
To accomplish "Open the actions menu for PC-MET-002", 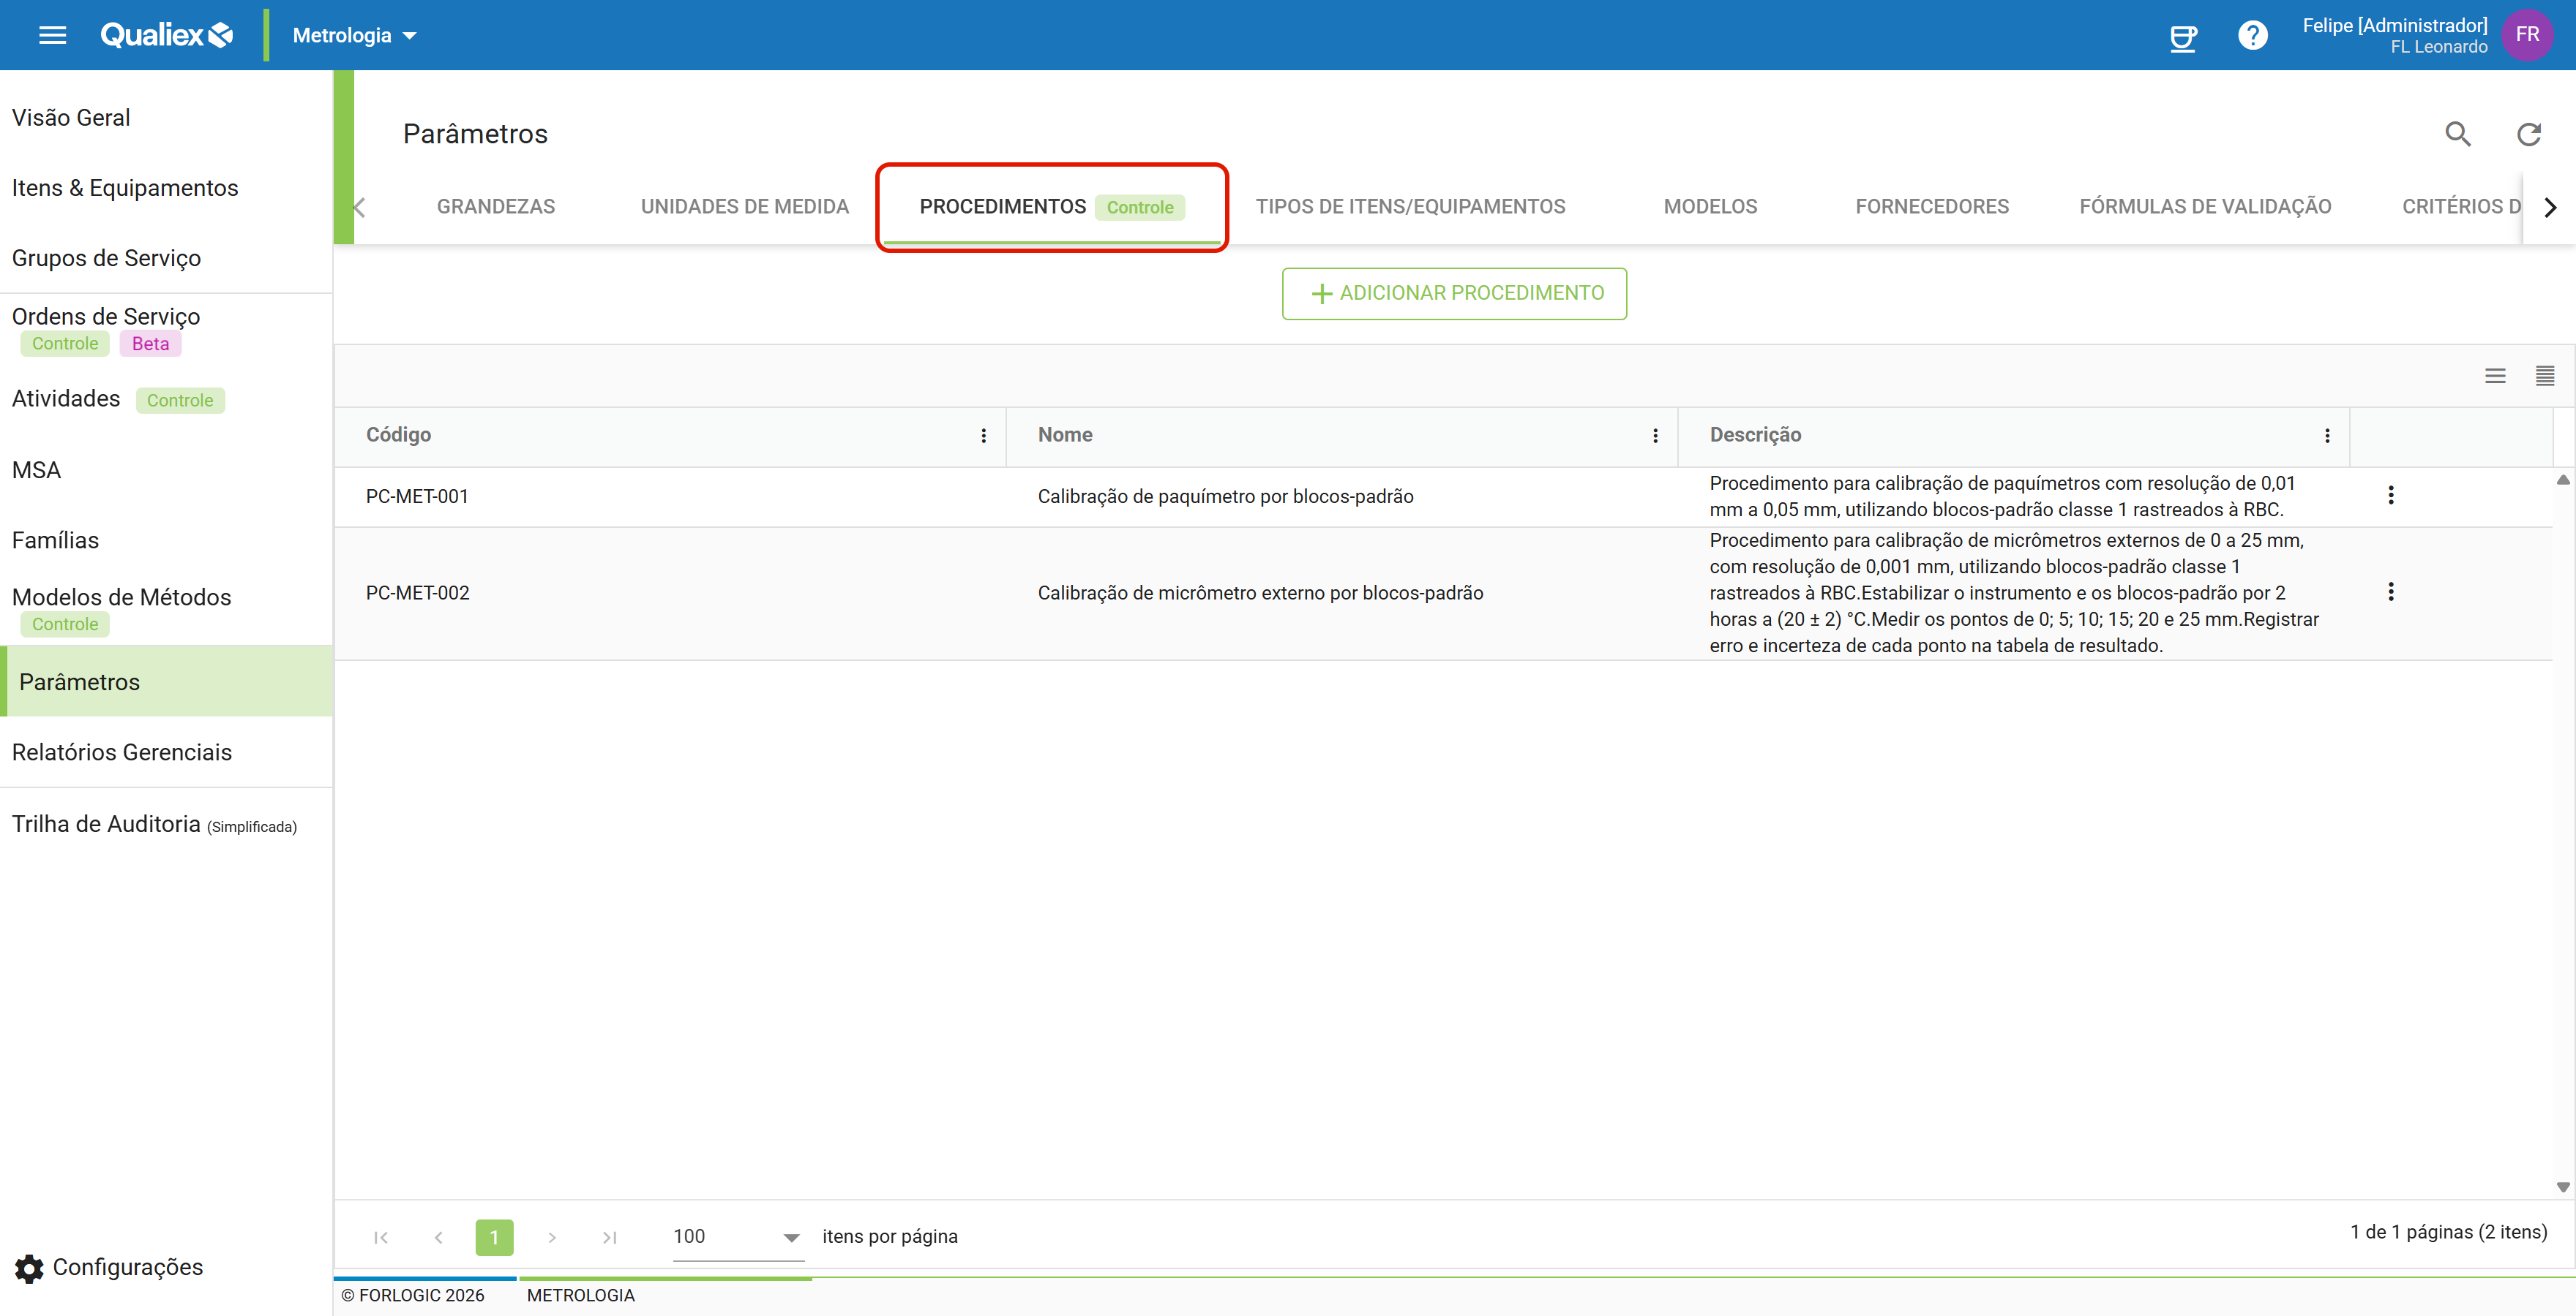I will click(x=2390, y=592).
